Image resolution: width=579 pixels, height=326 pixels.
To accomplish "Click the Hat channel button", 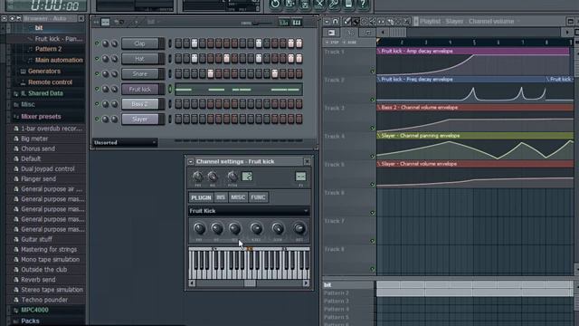I will pyautogui.click(x=140, y=59).
